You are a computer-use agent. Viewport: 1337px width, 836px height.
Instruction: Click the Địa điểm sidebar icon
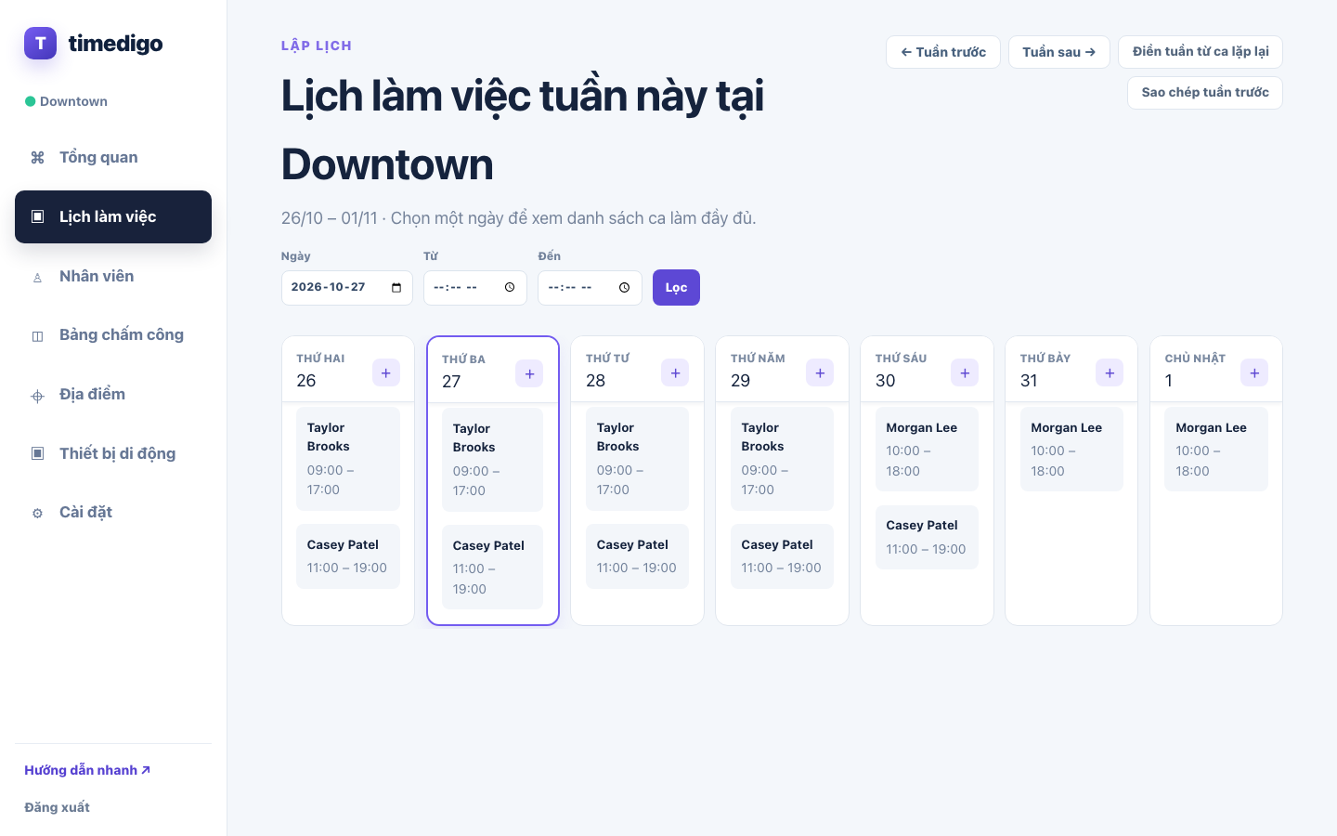pos(37,395)
